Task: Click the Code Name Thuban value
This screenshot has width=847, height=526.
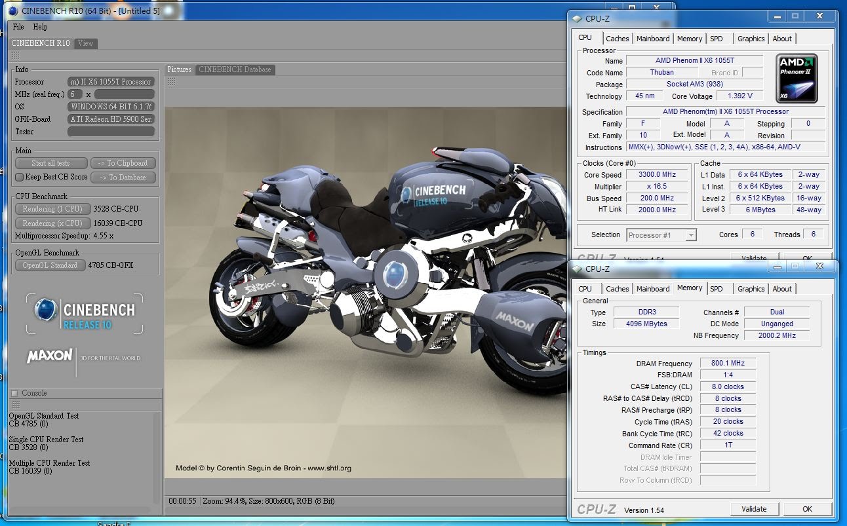Action: pyautogui.click(x=661, y=73)
